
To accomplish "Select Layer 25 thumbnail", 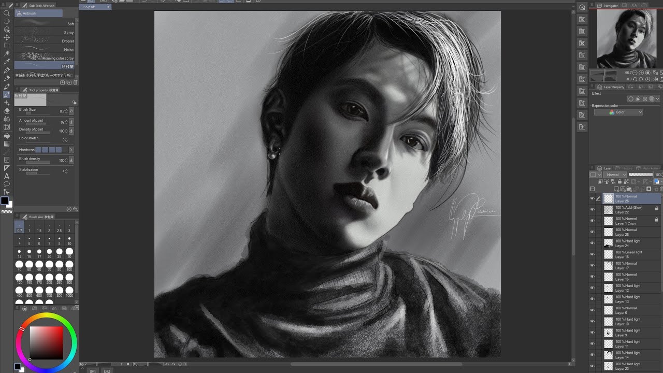I will click(609, 232).
